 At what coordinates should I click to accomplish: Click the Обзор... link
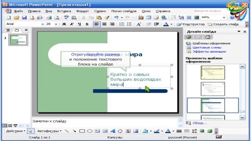[200, 123]
